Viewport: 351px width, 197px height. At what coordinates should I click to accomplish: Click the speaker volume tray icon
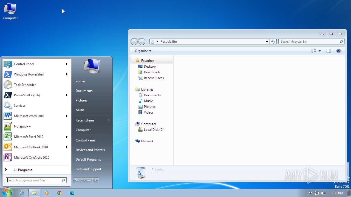click(323, 193)
